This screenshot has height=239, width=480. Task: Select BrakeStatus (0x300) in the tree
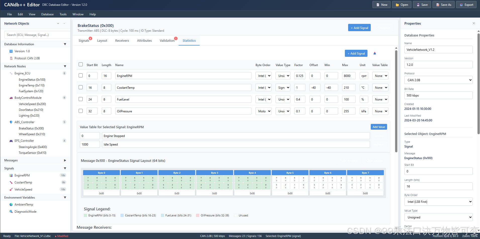click(31, 128)
